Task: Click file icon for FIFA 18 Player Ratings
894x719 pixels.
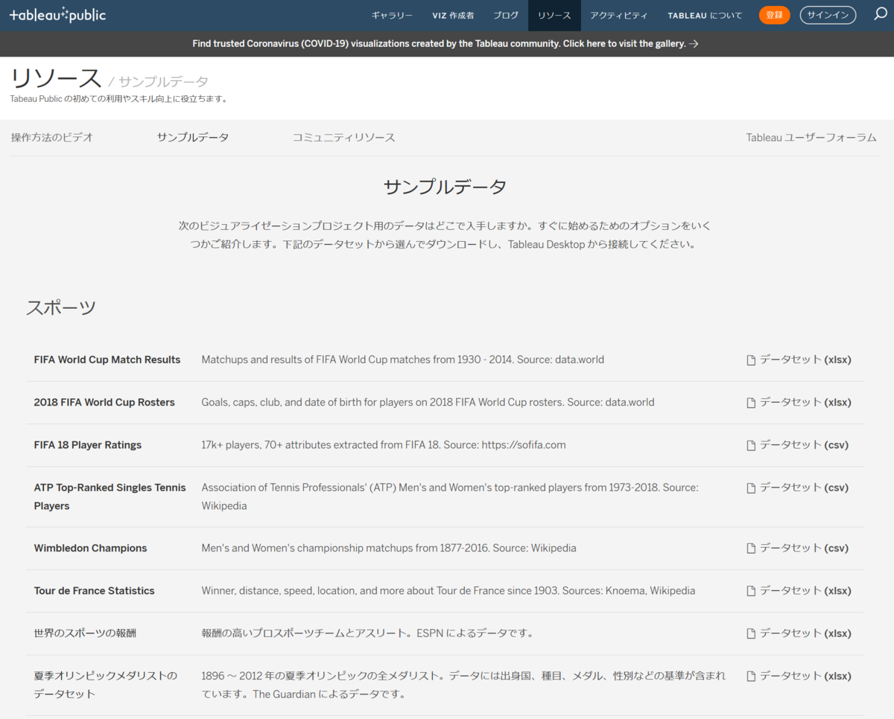Action: pyautogui.click(x=751, y=445)
